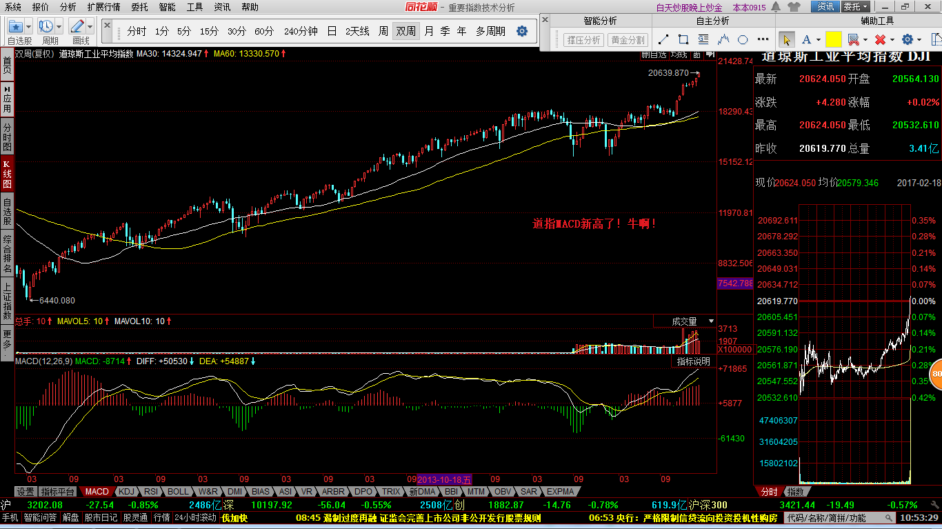Open the 系统 menu

click(13, 7)
